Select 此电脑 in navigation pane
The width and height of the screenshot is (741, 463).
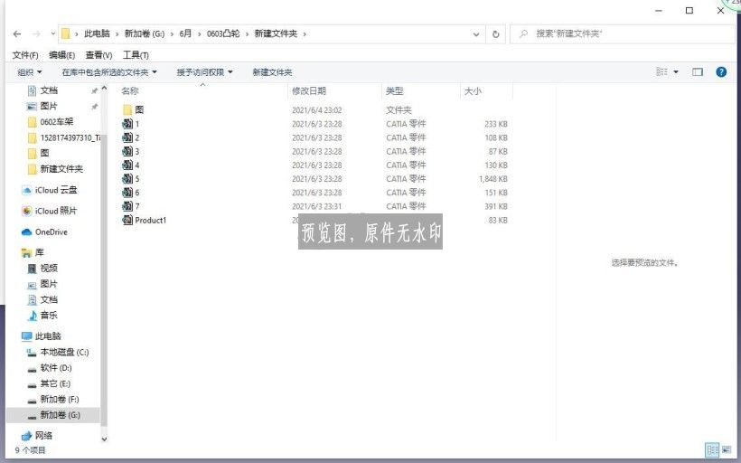point(42,336)
